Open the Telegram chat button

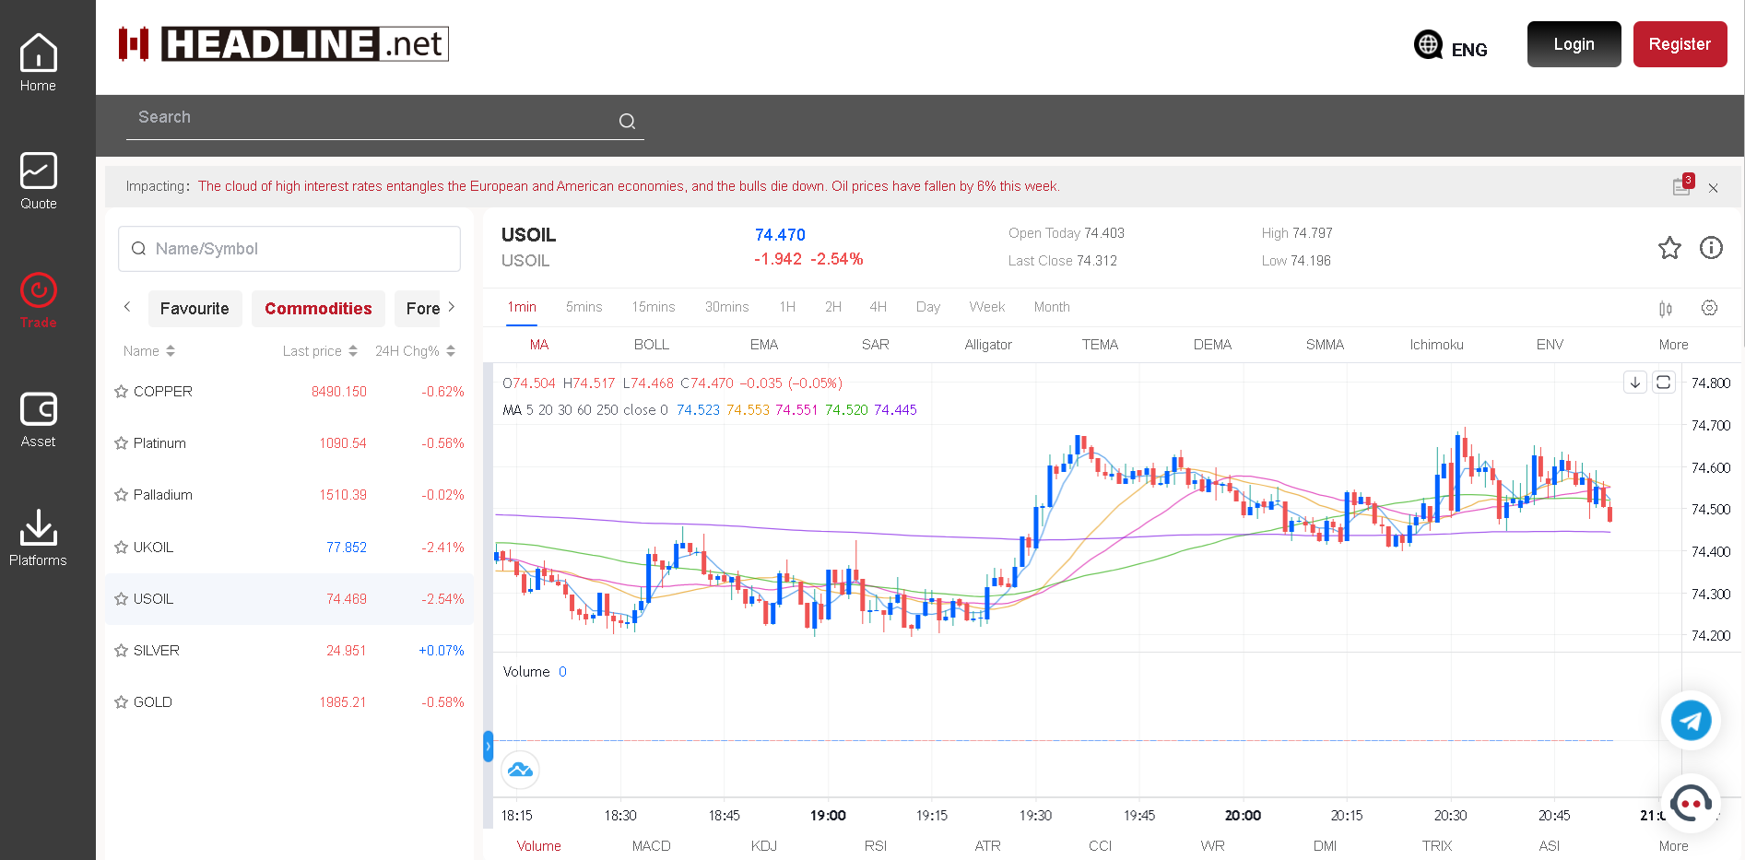(x=1691, y=720)
